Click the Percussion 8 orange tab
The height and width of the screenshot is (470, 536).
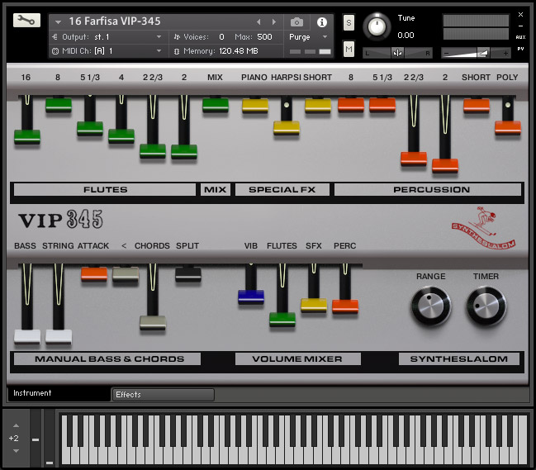(351, 105)
